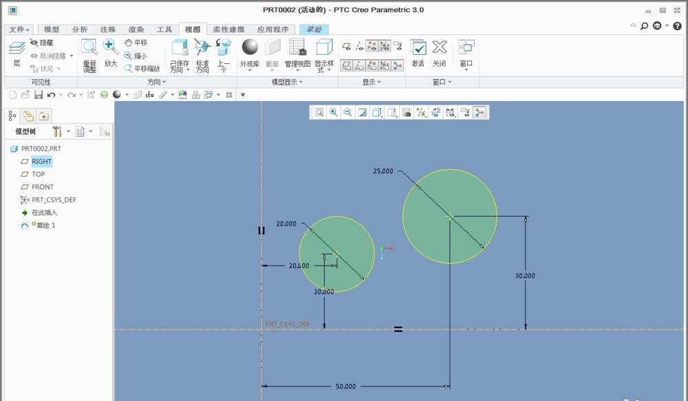The height and width of the screenshot is (401, 688).
Task: Choose 平移 (Pan) tool in ribbon
Action: [x=136, y=43]
